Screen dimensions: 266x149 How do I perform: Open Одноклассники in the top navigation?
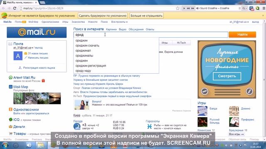50,22
